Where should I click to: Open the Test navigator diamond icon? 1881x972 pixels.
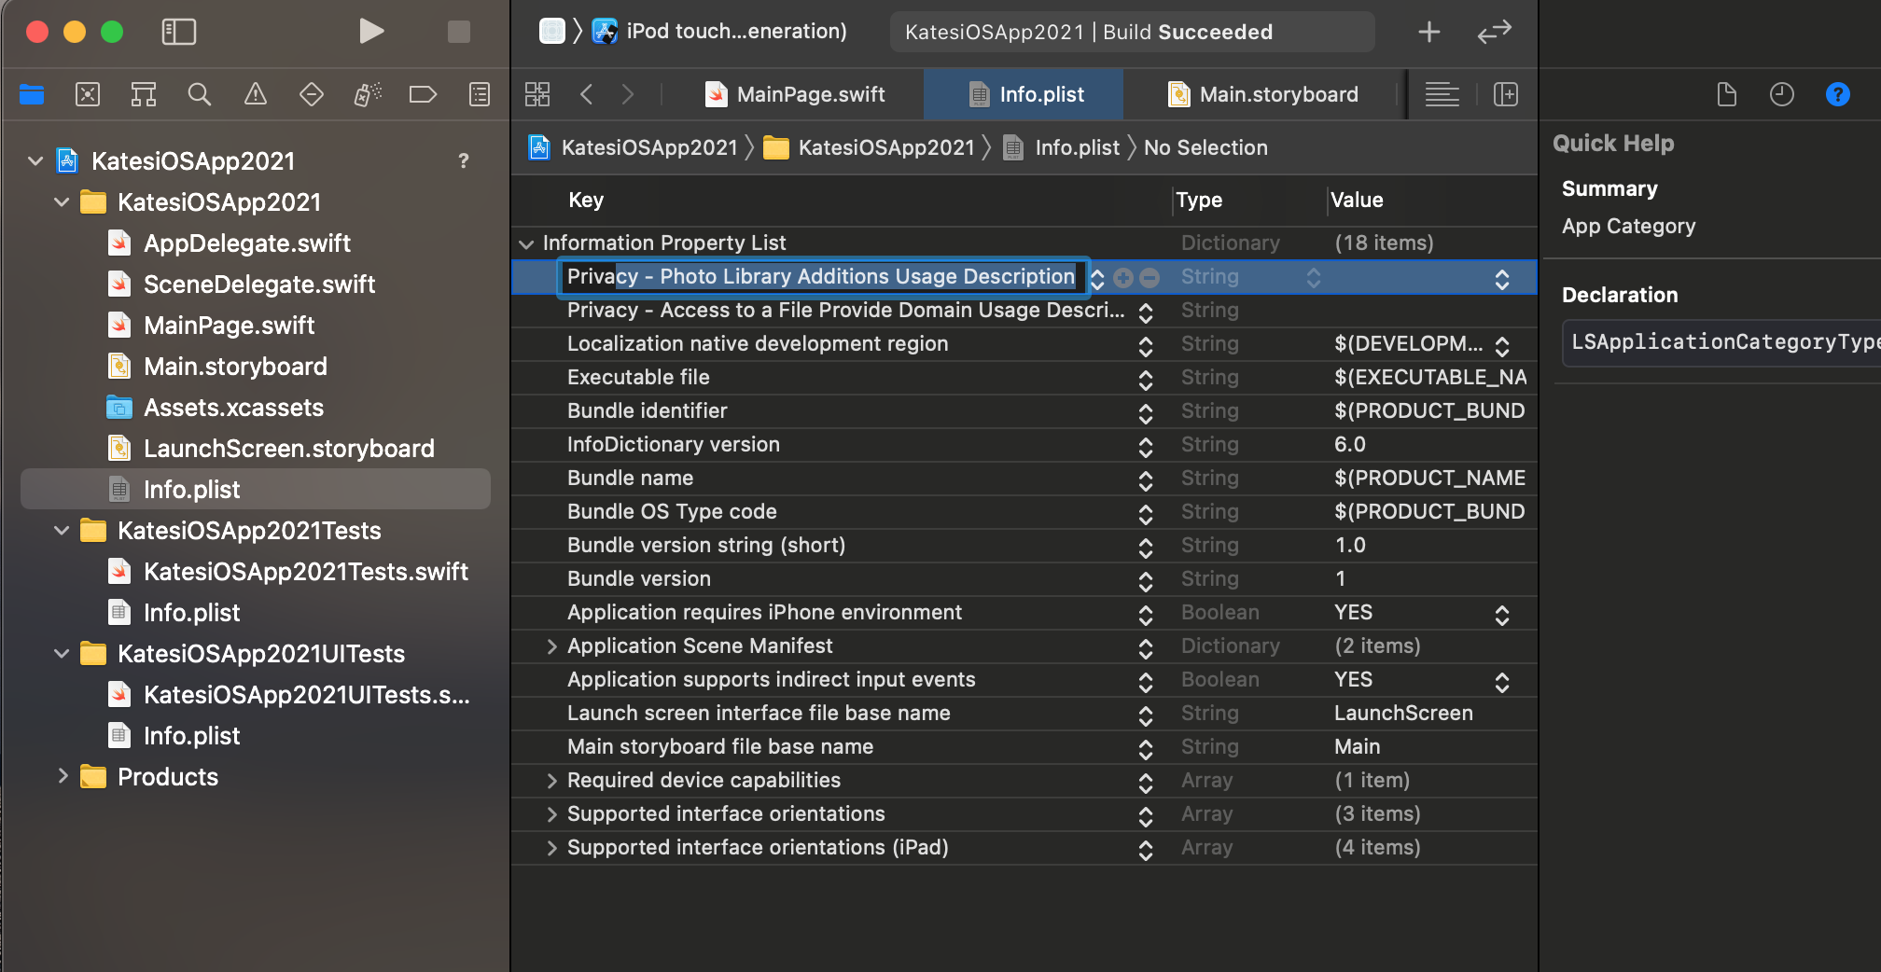312,94
